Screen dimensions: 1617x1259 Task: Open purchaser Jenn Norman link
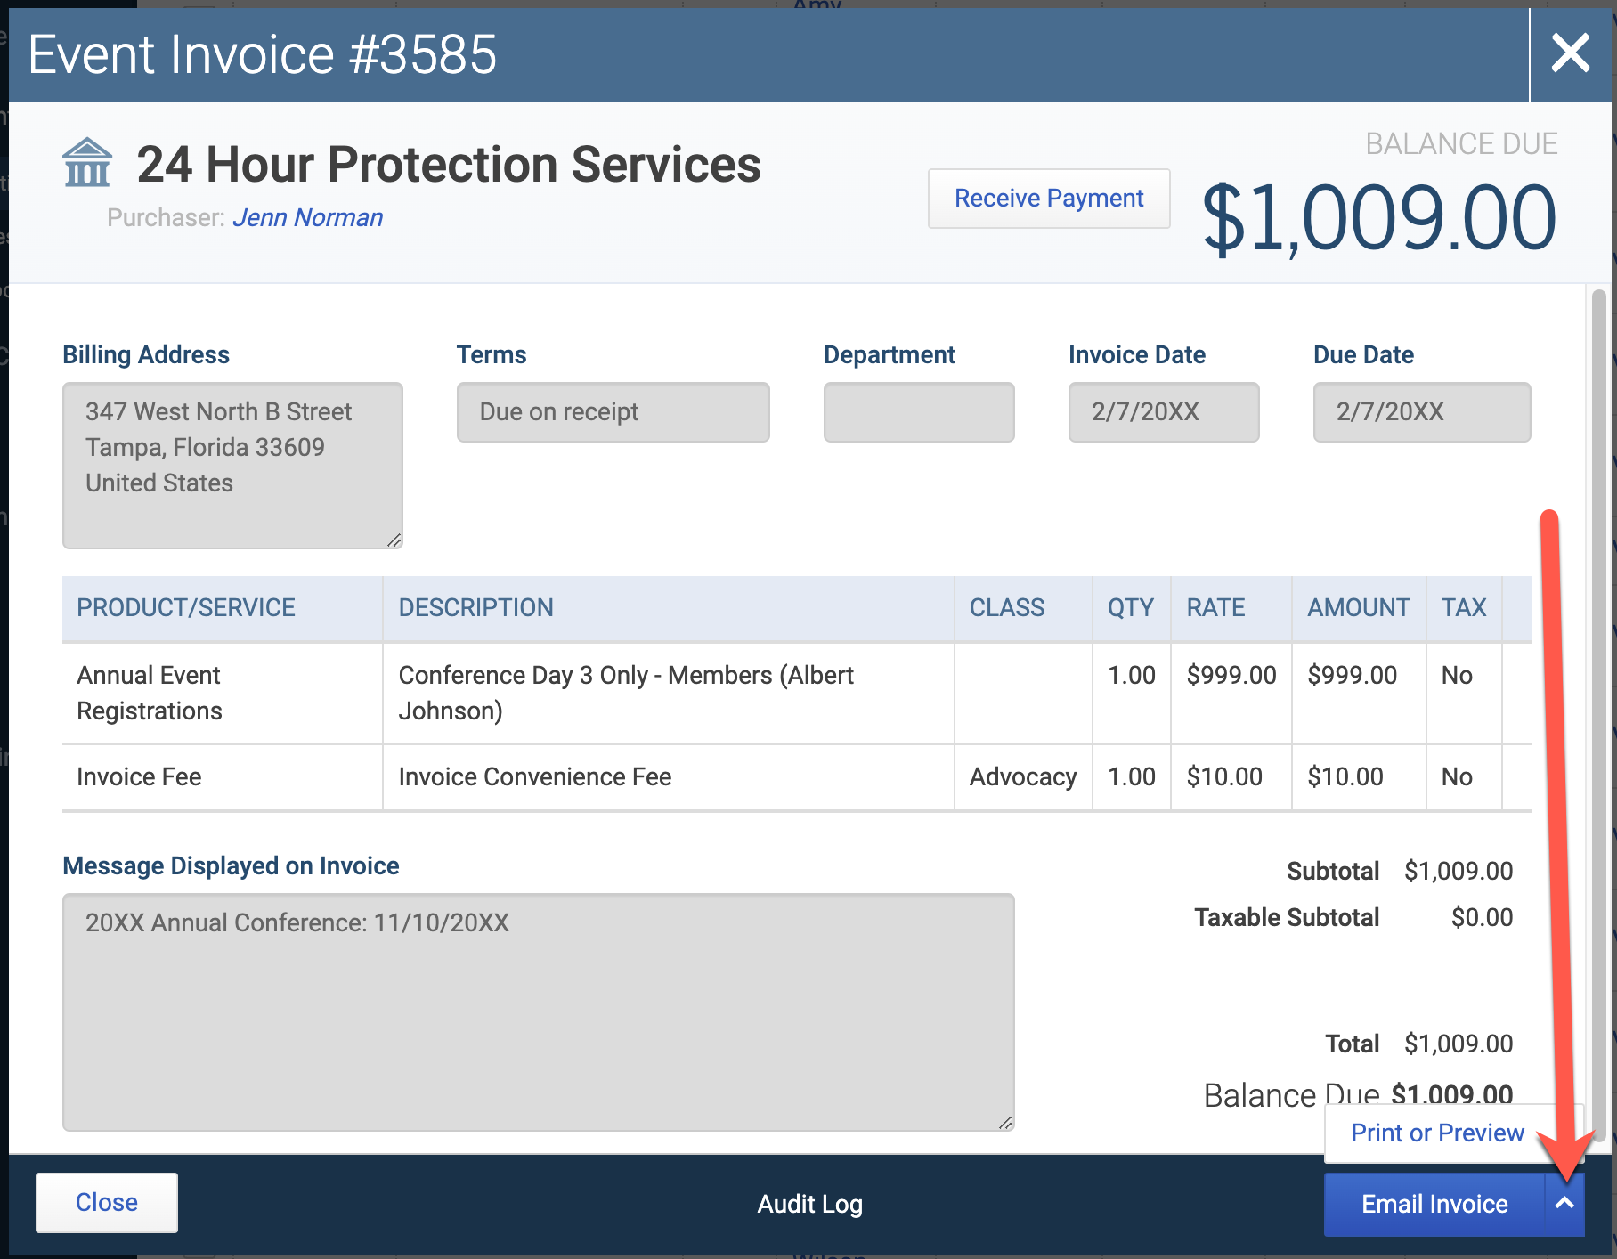tap(307, 217)
